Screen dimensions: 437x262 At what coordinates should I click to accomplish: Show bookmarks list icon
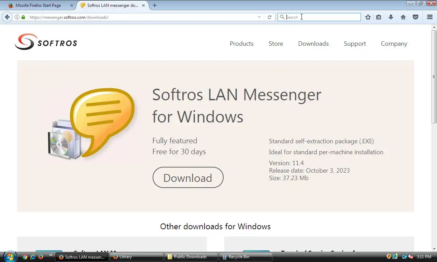pyautogui.click(x=379, y=17)
